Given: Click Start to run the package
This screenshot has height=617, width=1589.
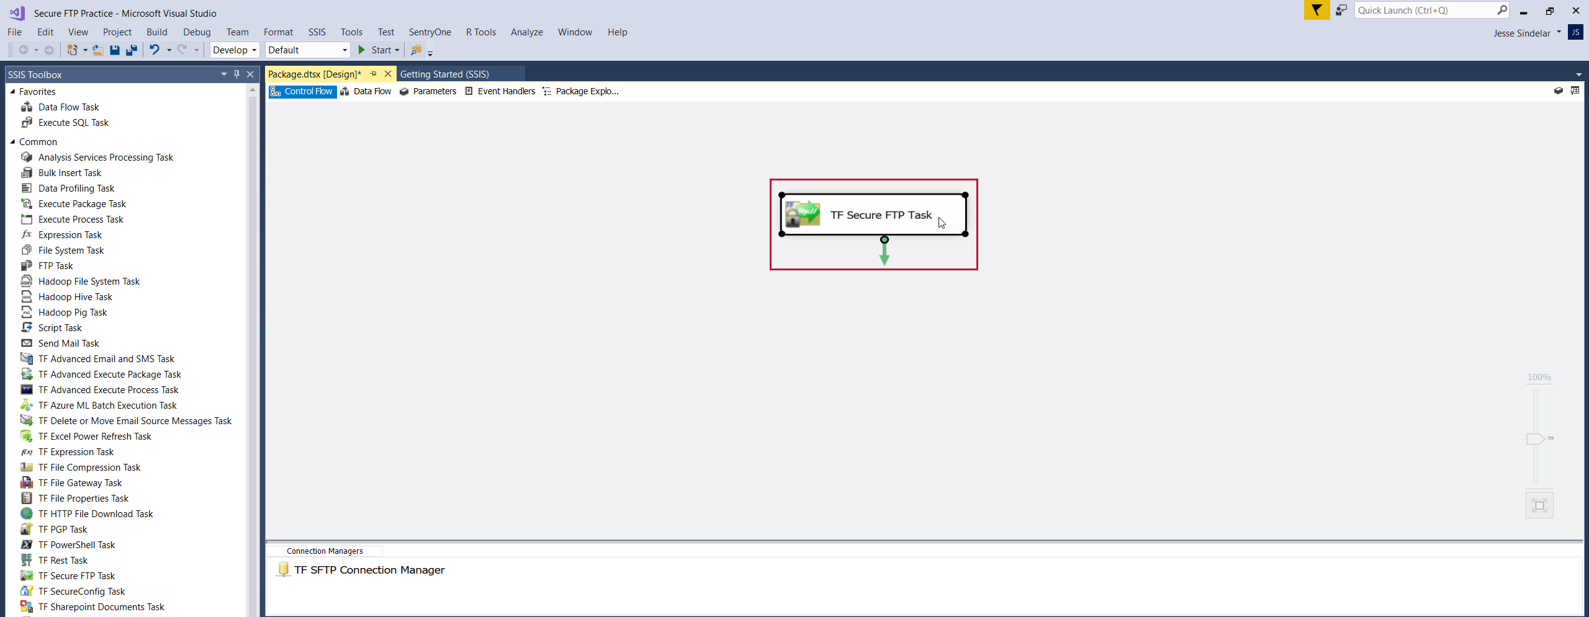Looking at the screenshot, I should (379, 50).
